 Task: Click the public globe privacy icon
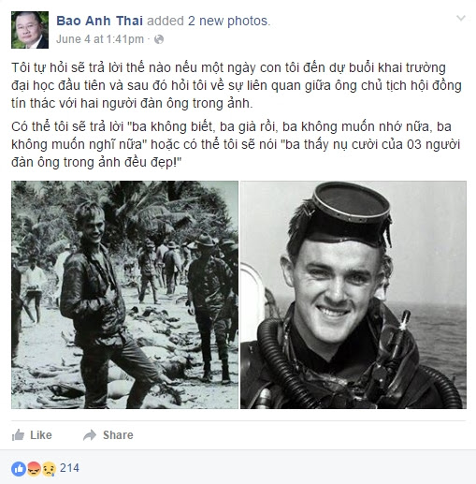pos(159,39)
